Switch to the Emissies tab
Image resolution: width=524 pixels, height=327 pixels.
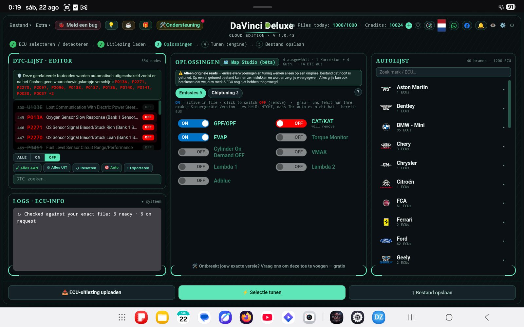(191, 93)
